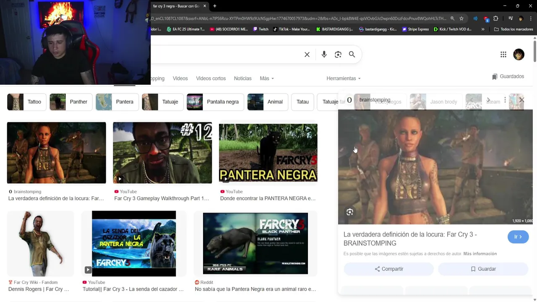Switch to 'Videos cortos' tab
Image resolution: width=537 pixels, height=302 pixels.
point(211,78)
